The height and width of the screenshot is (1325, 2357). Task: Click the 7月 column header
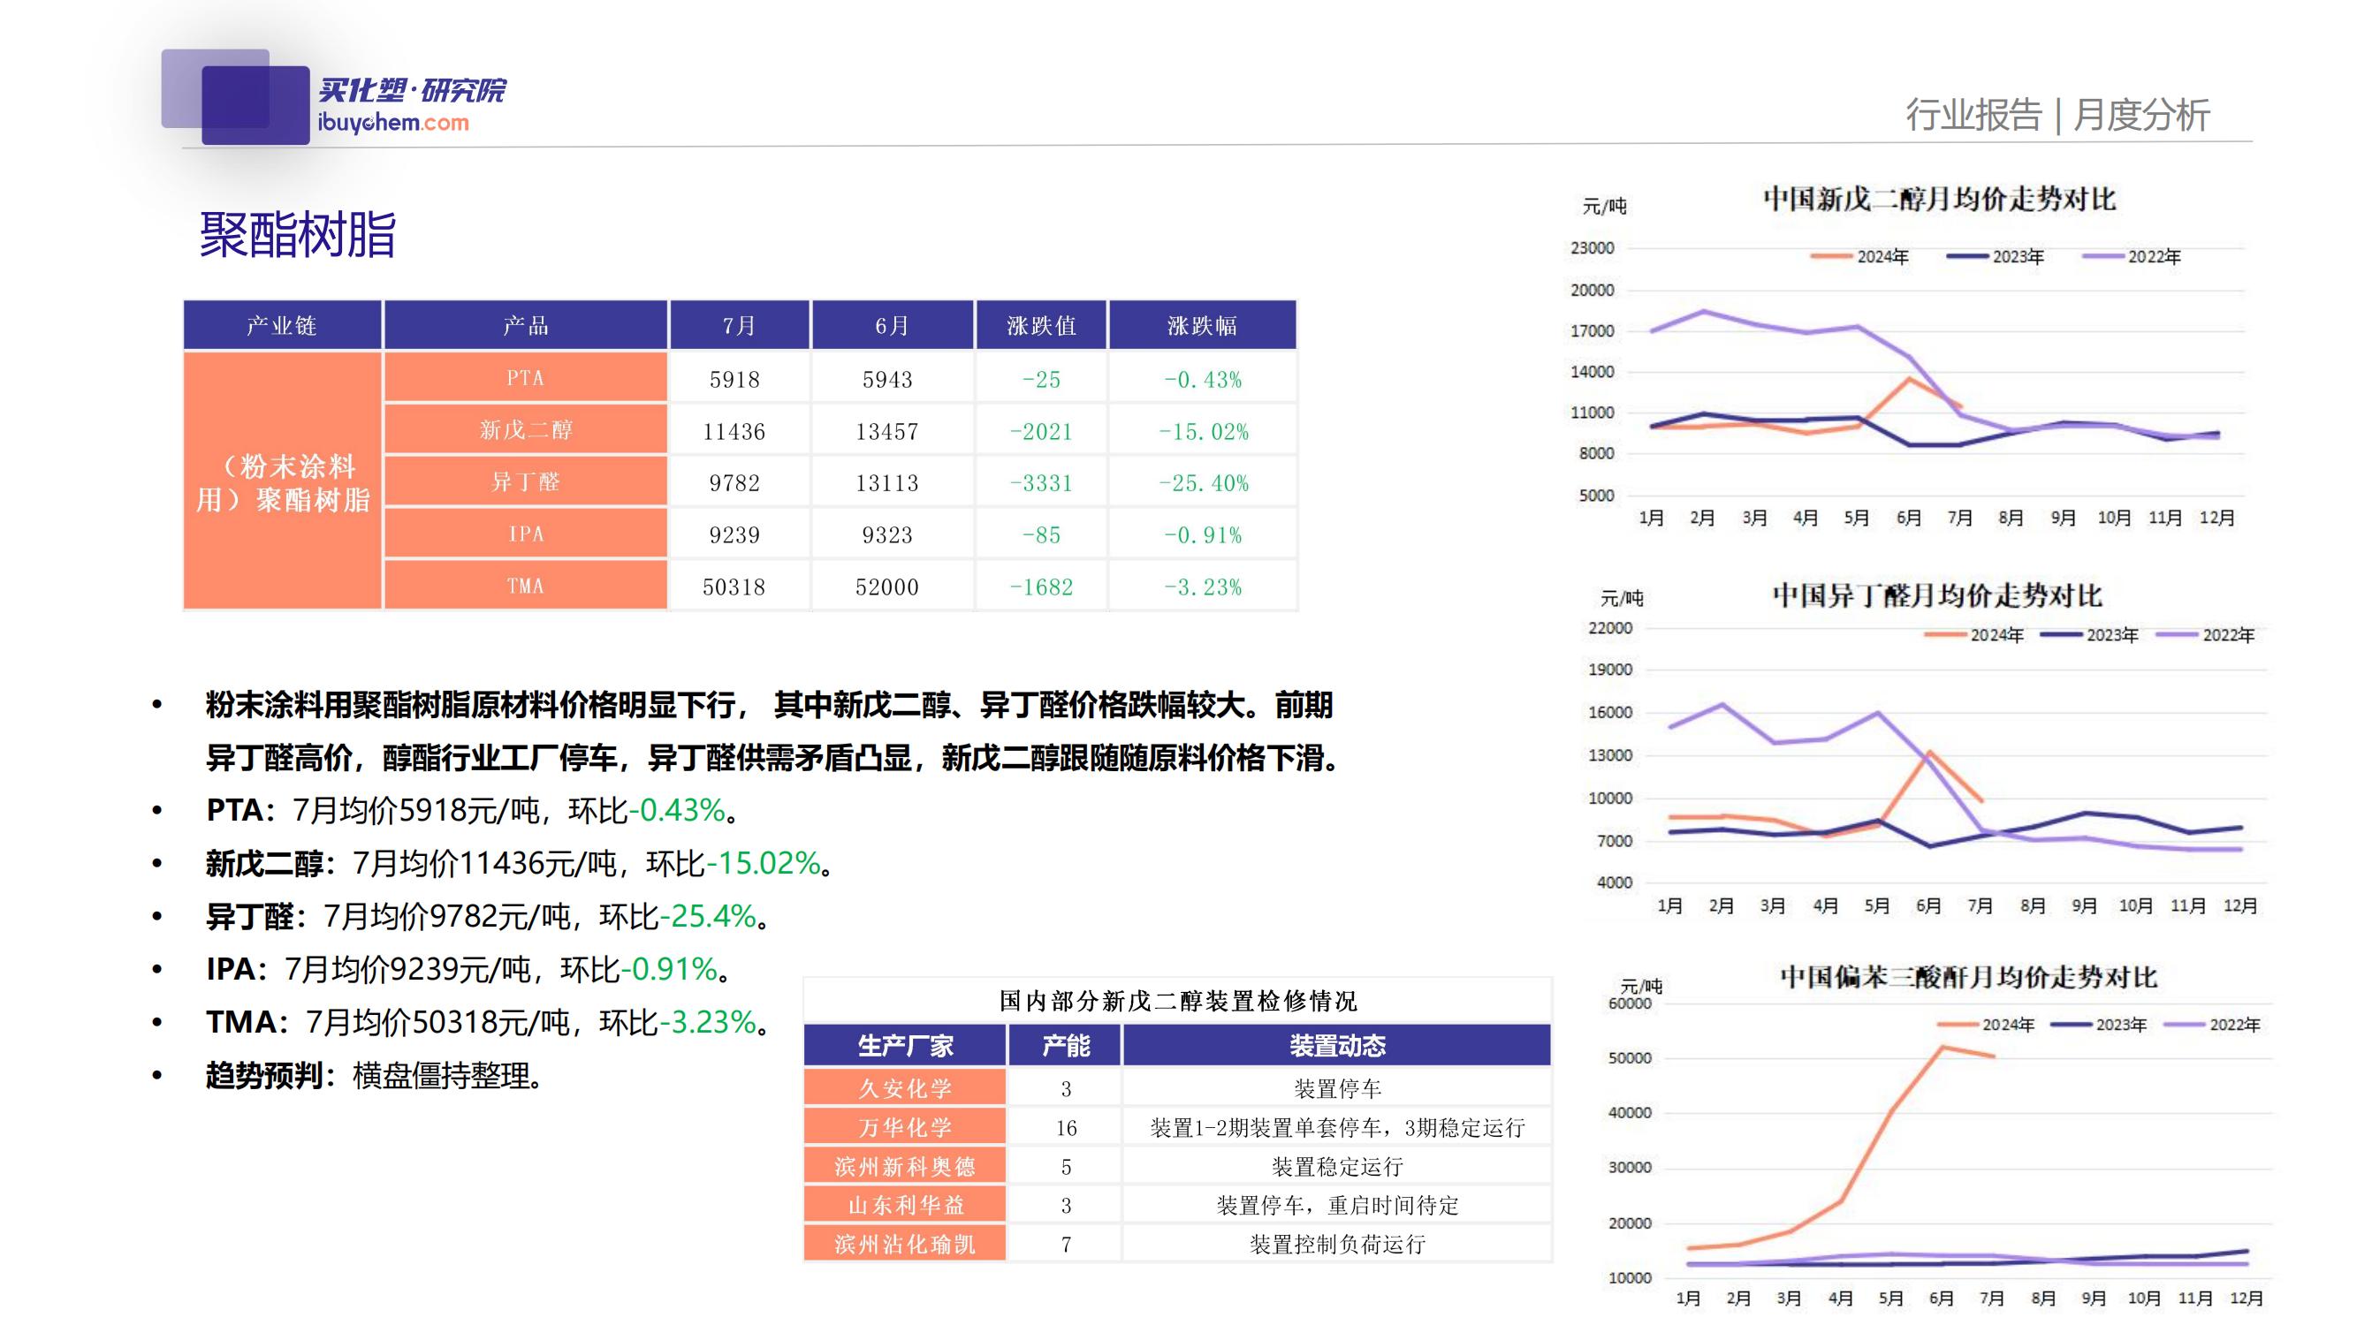click(740, 326)
